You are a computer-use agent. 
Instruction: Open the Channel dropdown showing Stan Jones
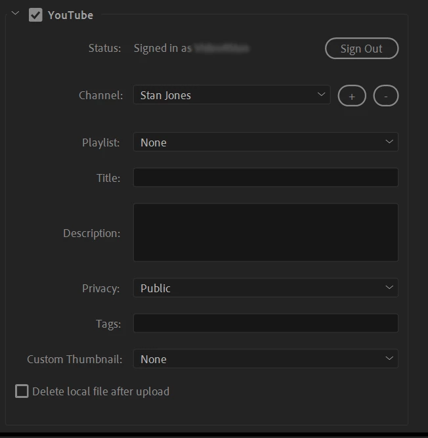coord(232,95)
